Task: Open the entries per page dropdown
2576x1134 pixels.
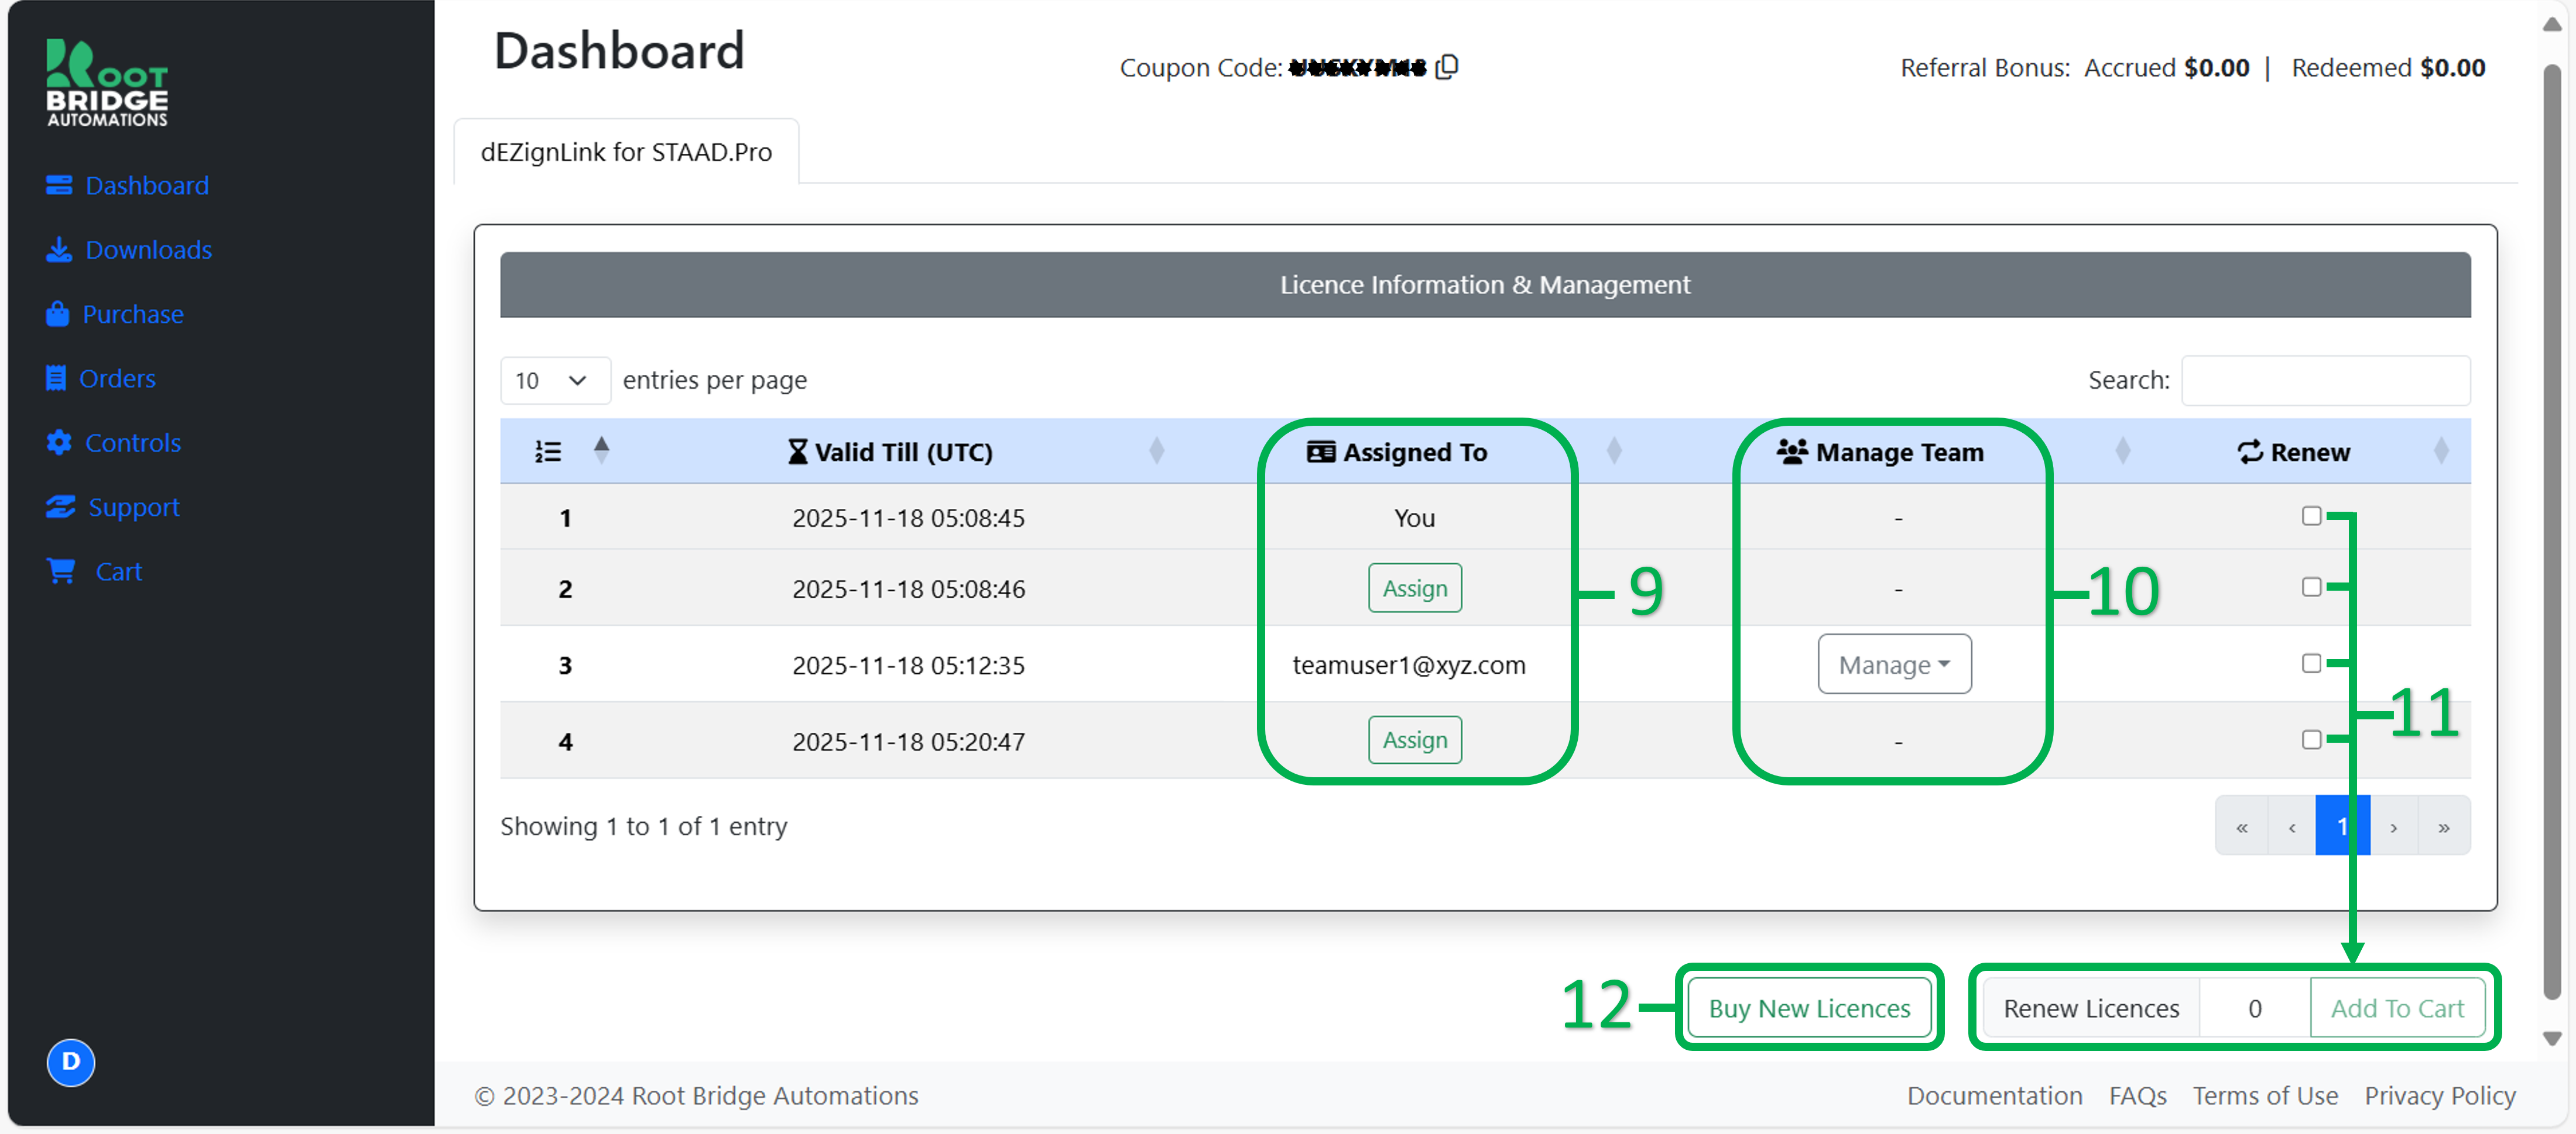Action: [x=555, y=381]
